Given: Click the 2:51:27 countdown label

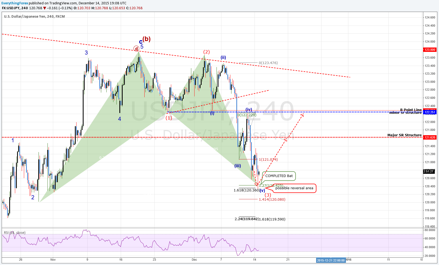Looking at the screenshot, I should tap(429, 171).
